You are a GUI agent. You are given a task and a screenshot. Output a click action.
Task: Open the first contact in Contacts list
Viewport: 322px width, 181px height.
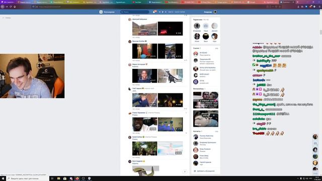205,137
